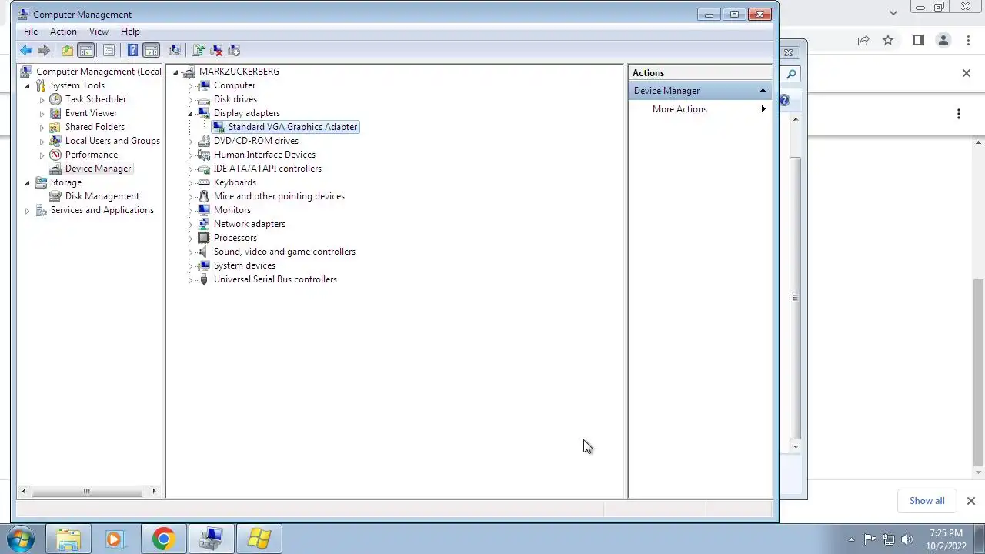Select Device Manager in console tree
This screenshot has height=554, width=985.
pos(98,169)
